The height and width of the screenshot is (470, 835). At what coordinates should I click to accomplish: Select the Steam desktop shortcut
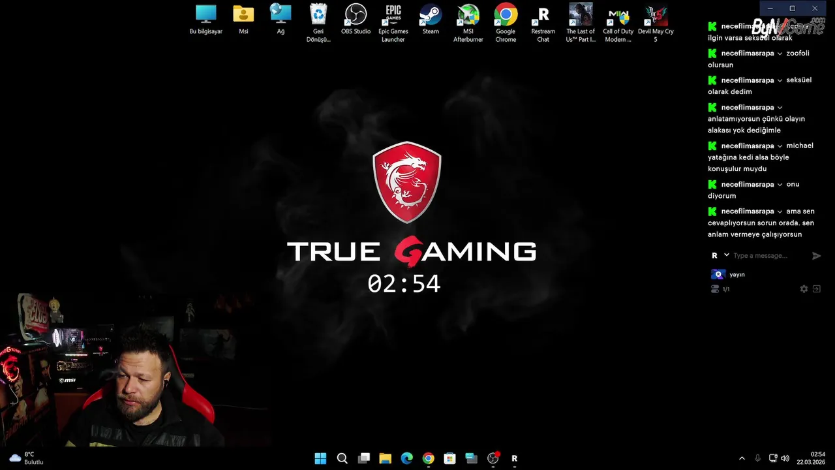coord(431,20)
